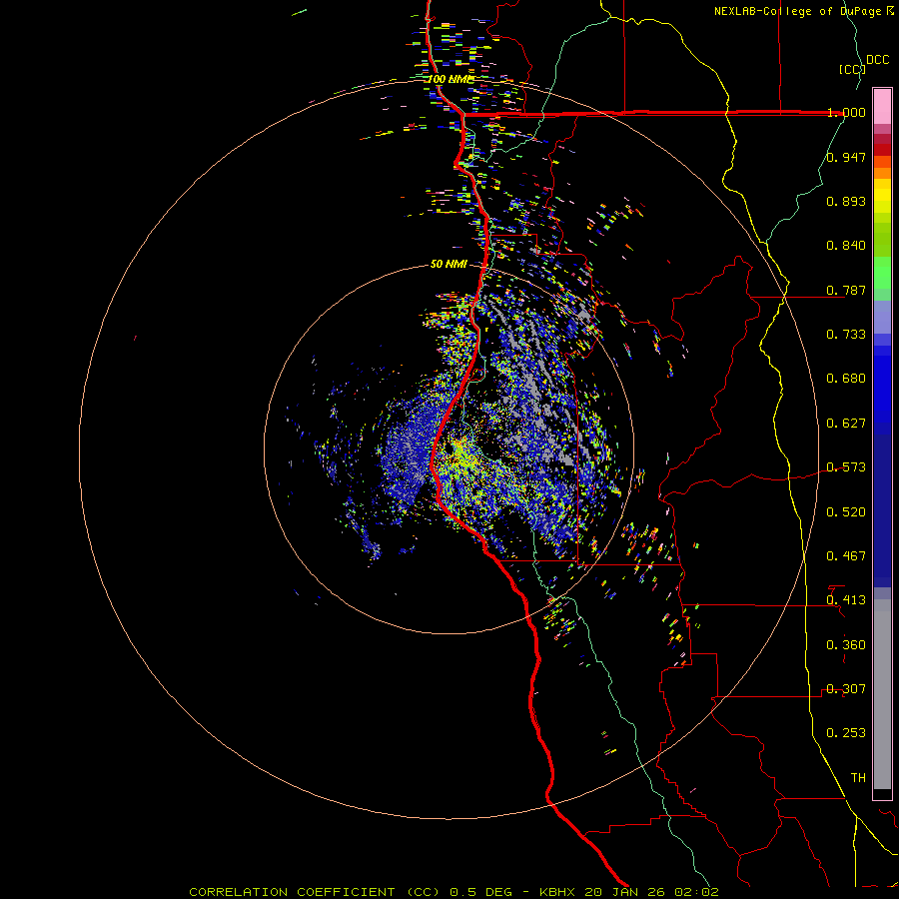This screenshot has width=899, height=899.
Task: Select the 0.307 legend value
Action: coord(846,689)
